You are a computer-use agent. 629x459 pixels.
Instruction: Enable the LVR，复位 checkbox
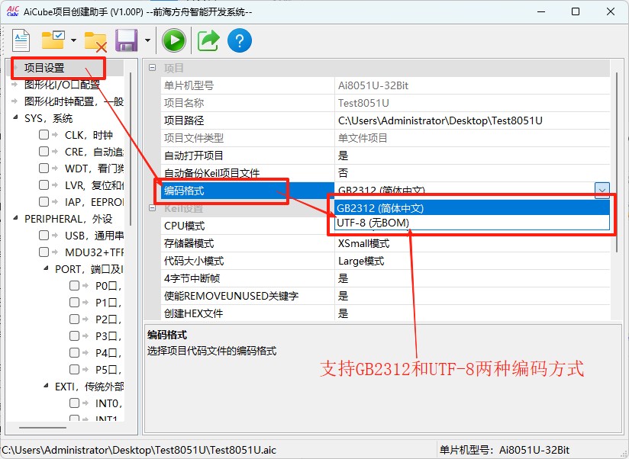pyautogui.click(x=44, y=185)
